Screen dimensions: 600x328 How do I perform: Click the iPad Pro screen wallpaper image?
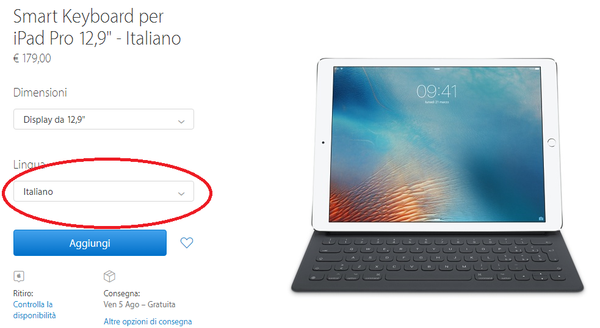pos(437,144)
